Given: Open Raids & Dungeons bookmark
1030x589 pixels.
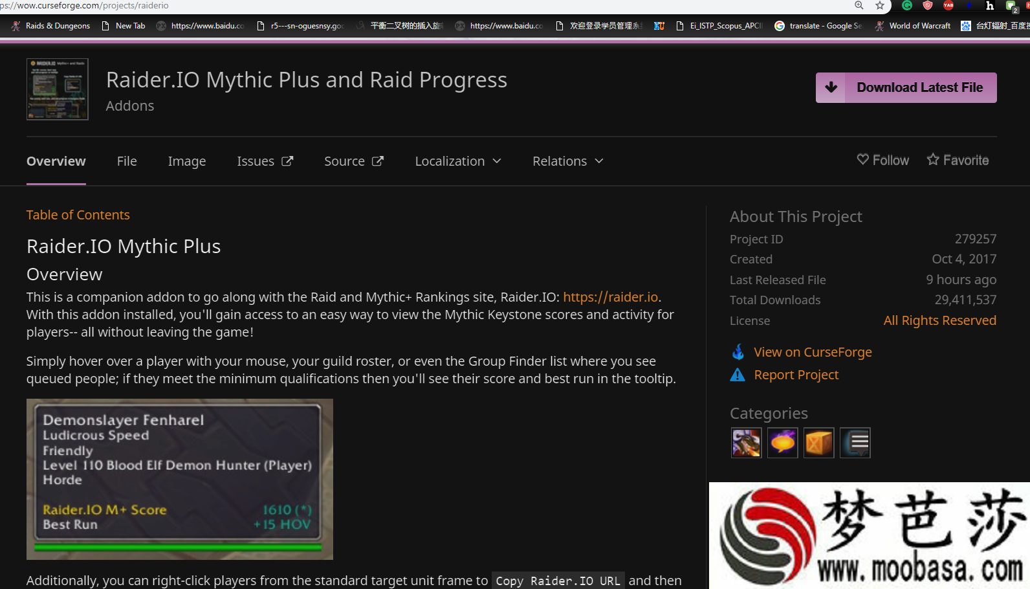Looking at the screenshot, I should point(50,26).
